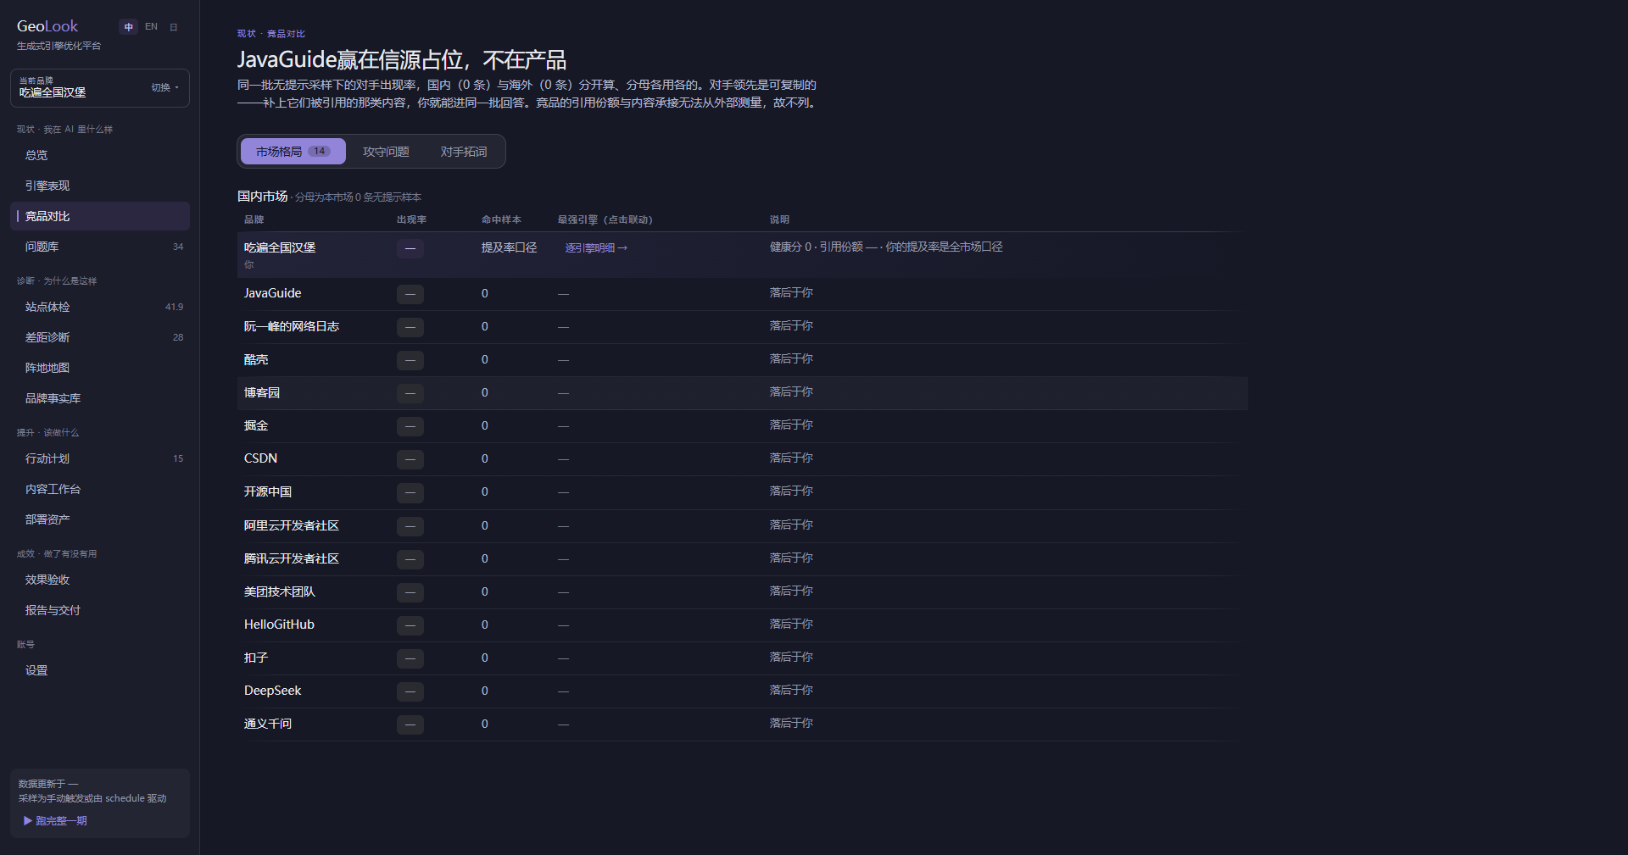The image size is (1628, 855).
Task: Select the 博客园 row
Action: point(743,393)
